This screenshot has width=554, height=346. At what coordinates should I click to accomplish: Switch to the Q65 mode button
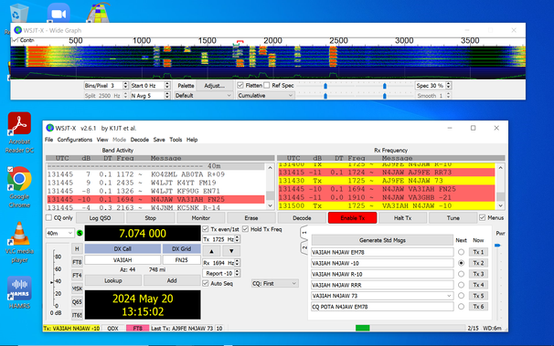click(77, 302)
